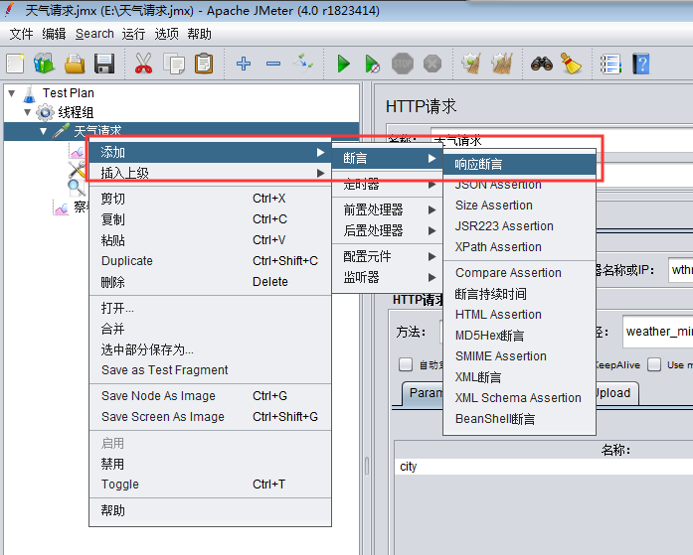Expand the 断言 submenu

point(387,158)
